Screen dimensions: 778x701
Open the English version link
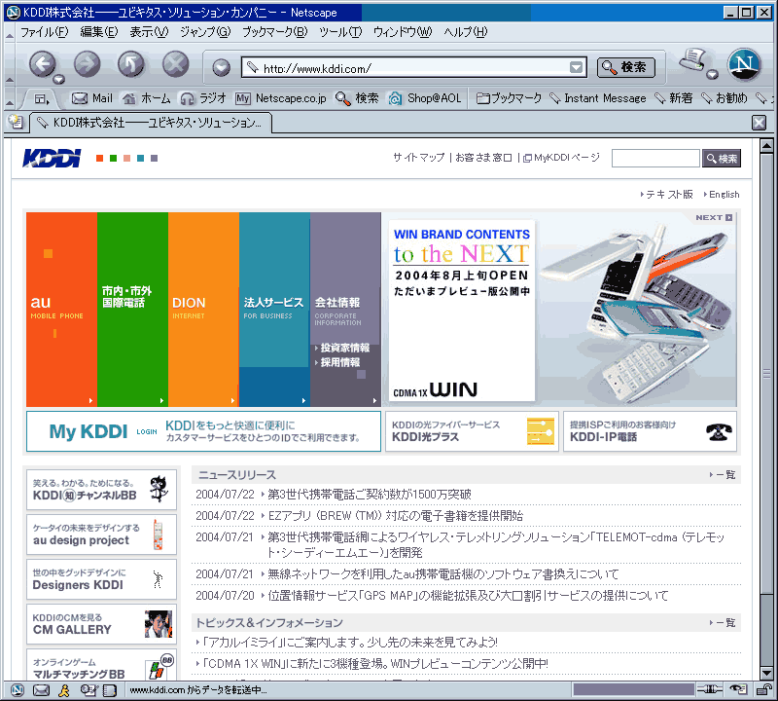[x=722, y=195]
